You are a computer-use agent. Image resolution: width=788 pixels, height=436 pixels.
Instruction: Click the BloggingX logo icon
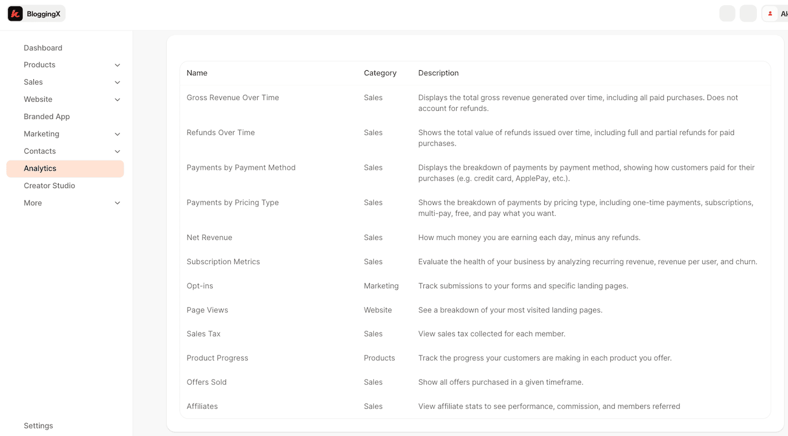click(x=16, y=14)
